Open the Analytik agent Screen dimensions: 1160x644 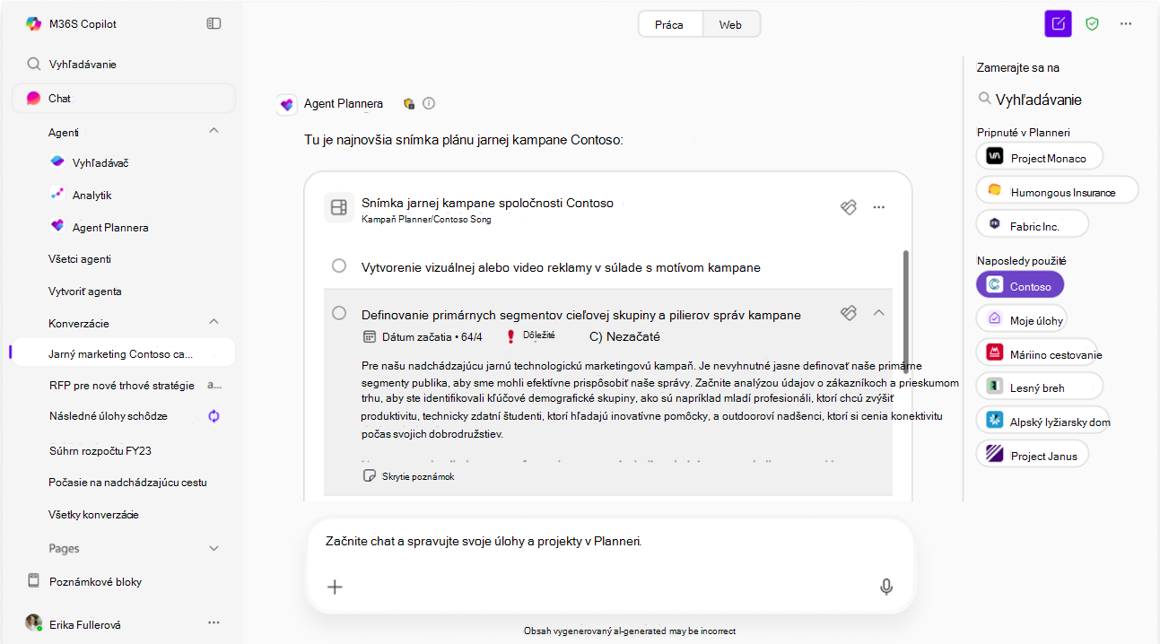tap(92, 195)
